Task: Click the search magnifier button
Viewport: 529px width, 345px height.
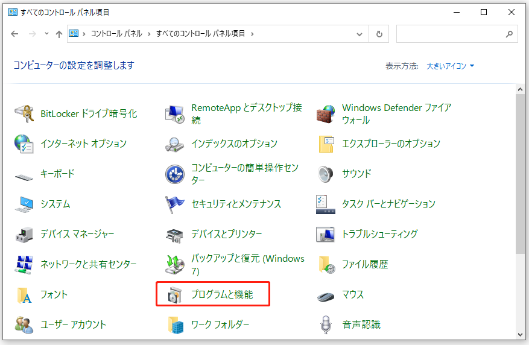Action: 510,34
